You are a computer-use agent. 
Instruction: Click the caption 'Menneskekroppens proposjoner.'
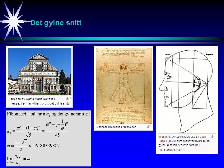click(x=116, y=127)
